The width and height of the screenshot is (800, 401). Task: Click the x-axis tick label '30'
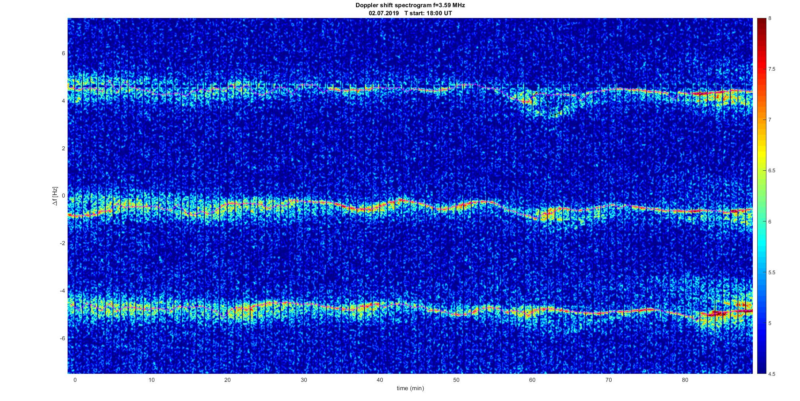[x=304, y=380]
